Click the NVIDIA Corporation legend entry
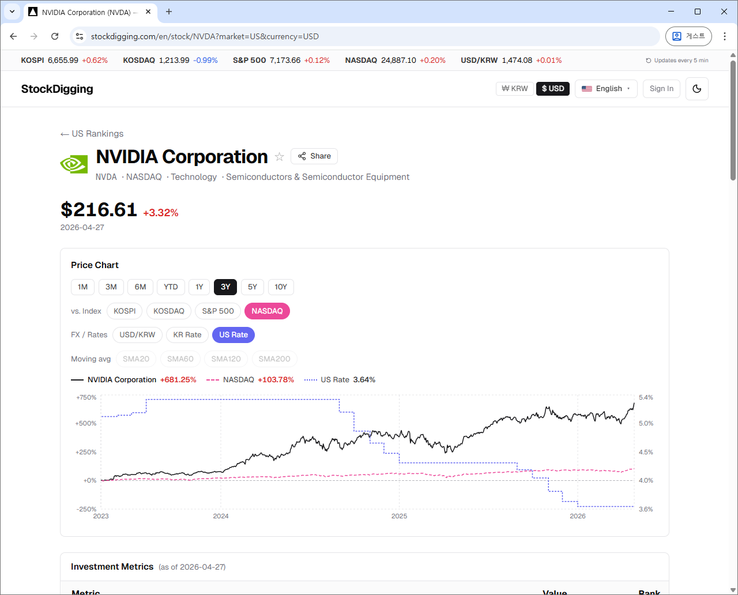Screen dimensions: 738x595 pos(134,380)
